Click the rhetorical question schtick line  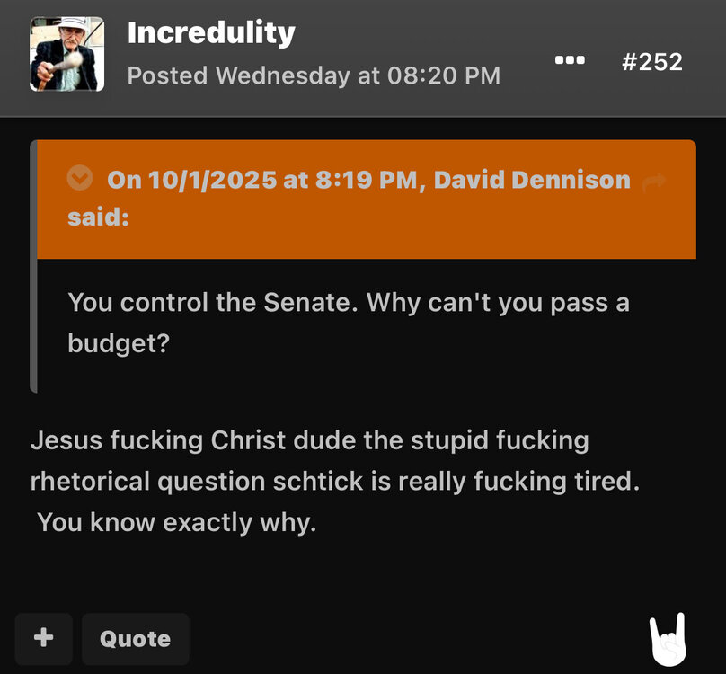(x=335, y=482)
